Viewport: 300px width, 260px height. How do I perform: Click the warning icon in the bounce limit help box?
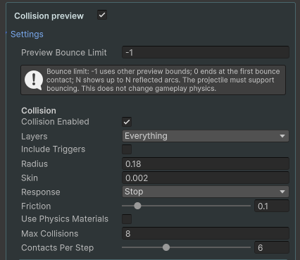[34, 80]
